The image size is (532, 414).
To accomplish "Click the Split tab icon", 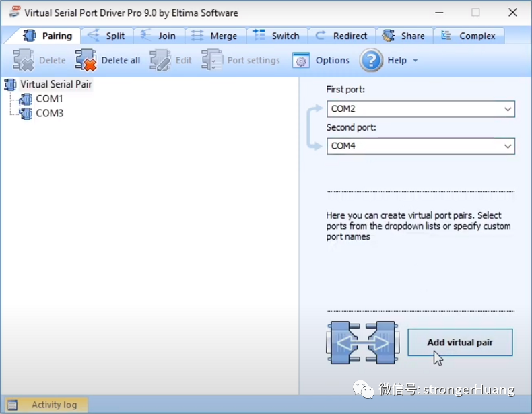I will pyautogui.click(x=94, y=35).
